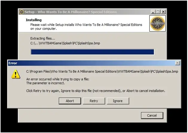Click the Millionaire logo image in header

pos(158,23)
